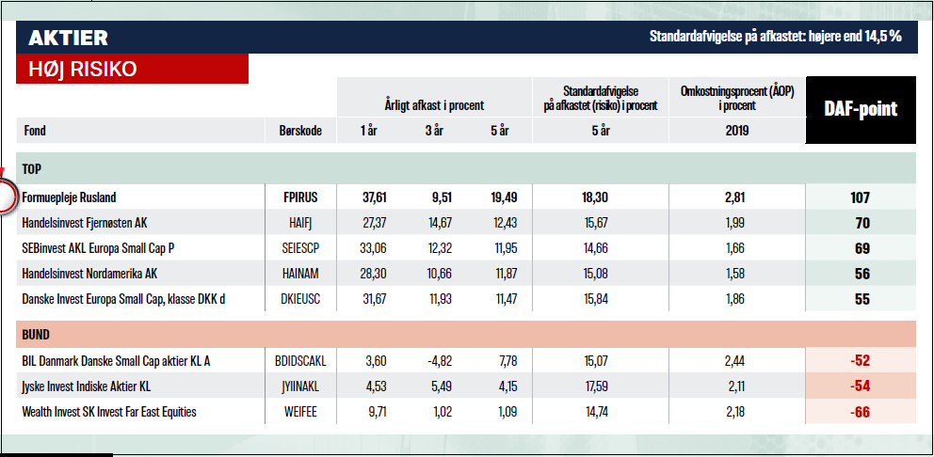The height and width of the screenshot is (457, 934).
Task: Select the 1,86 cost percentage value
Action: click(737, 299)
